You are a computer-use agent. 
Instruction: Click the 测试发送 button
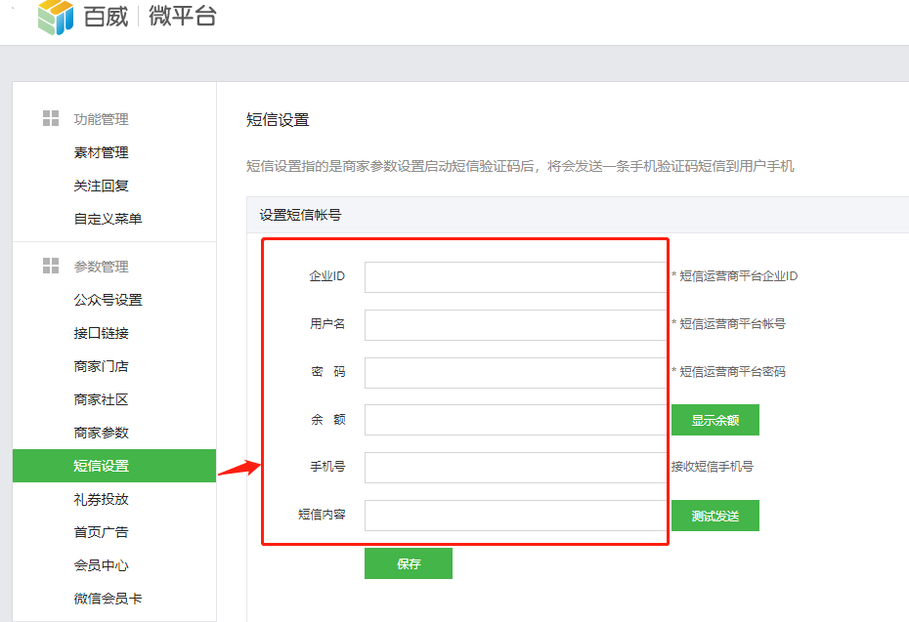714,516
